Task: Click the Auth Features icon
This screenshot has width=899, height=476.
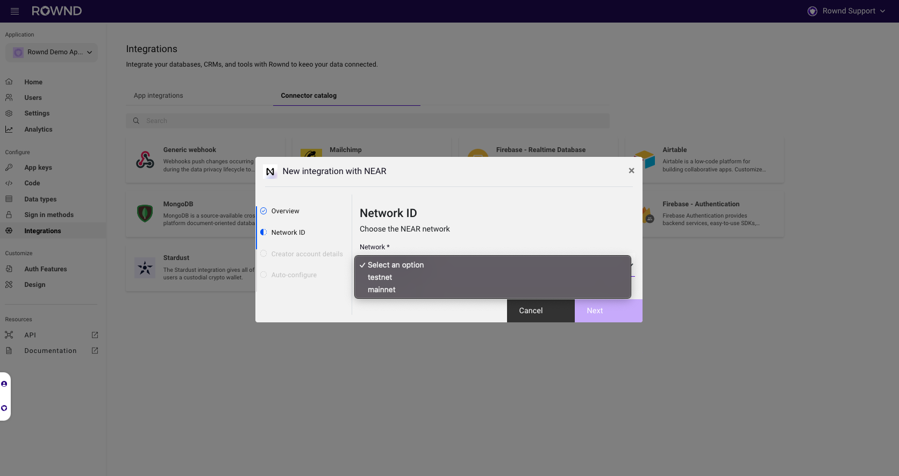Action: (x=9, y=269)
